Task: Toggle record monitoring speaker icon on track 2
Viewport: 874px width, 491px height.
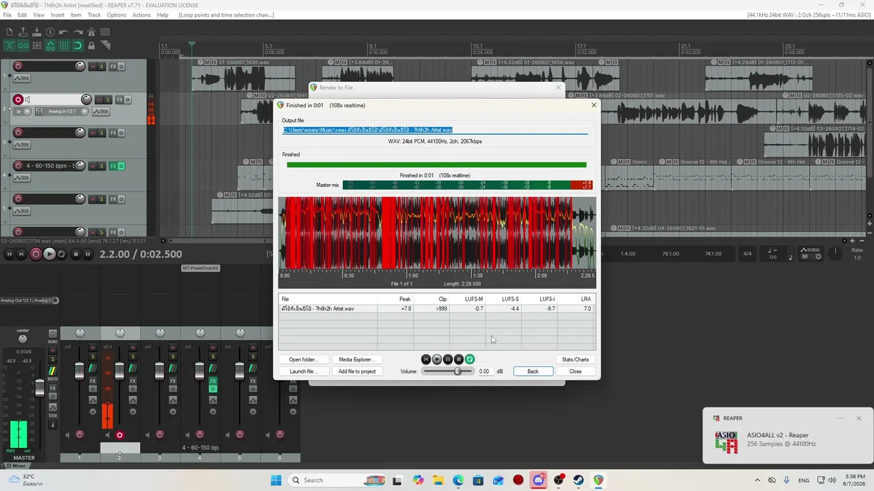Action: click(28, 100)
